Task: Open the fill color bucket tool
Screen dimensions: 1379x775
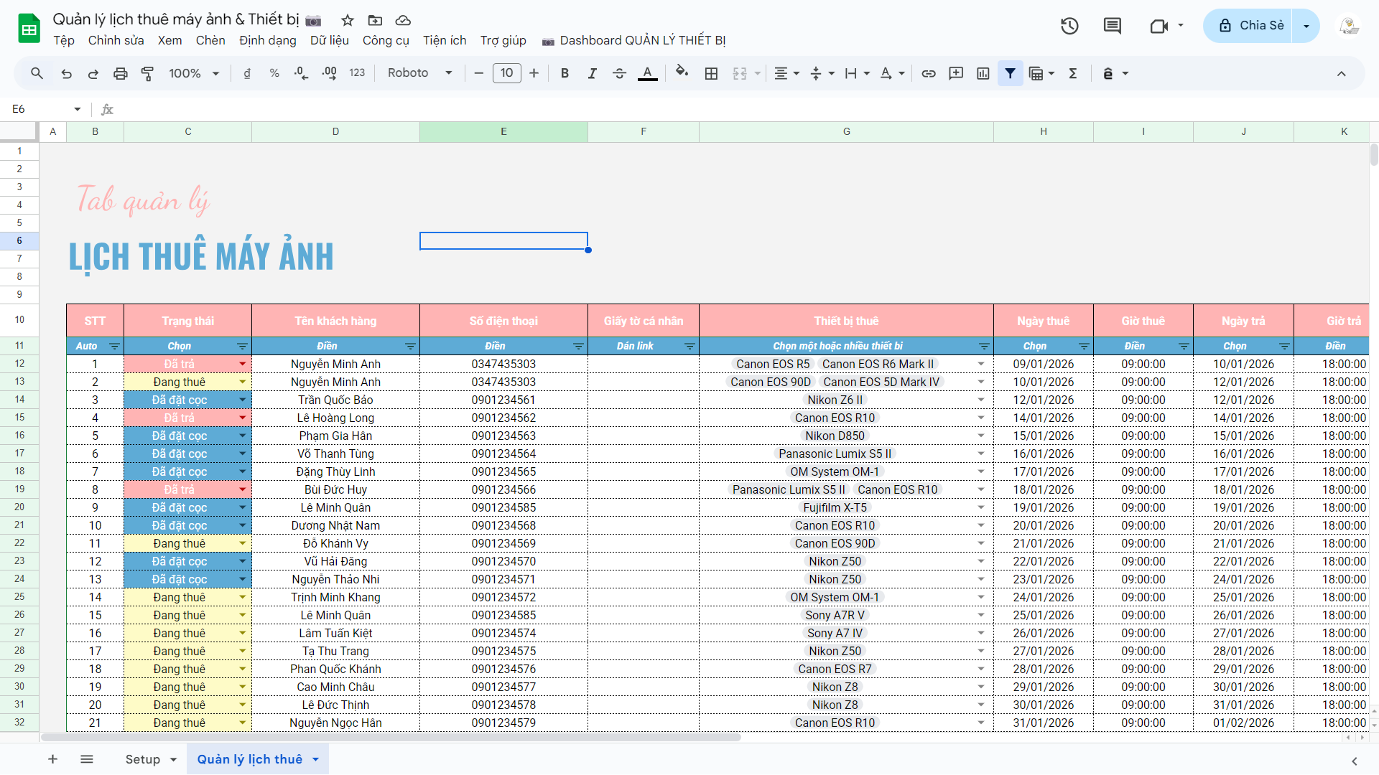Action: [682, 72]
